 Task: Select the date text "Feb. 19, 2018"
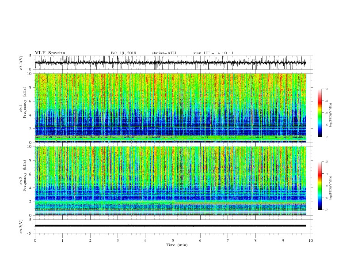click(123, 53)
